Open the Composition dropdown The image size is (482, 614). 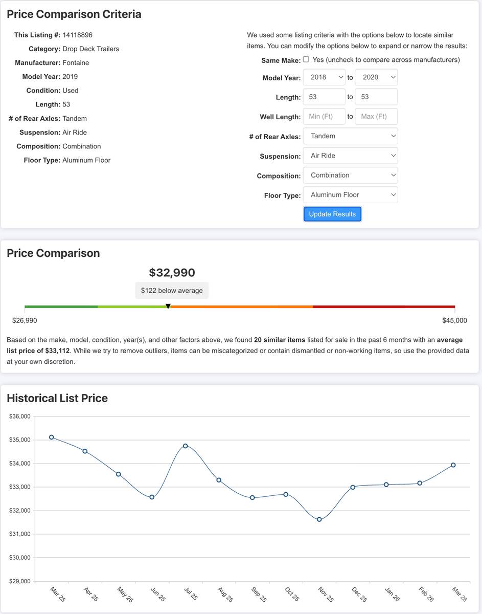tap(350, 175)
